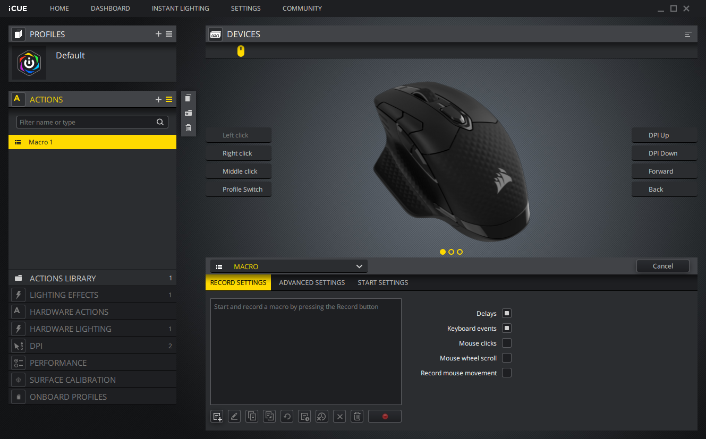Expand the Onboard Profiles section
This screenshot has height=439, width=706.
click(92, 397)
